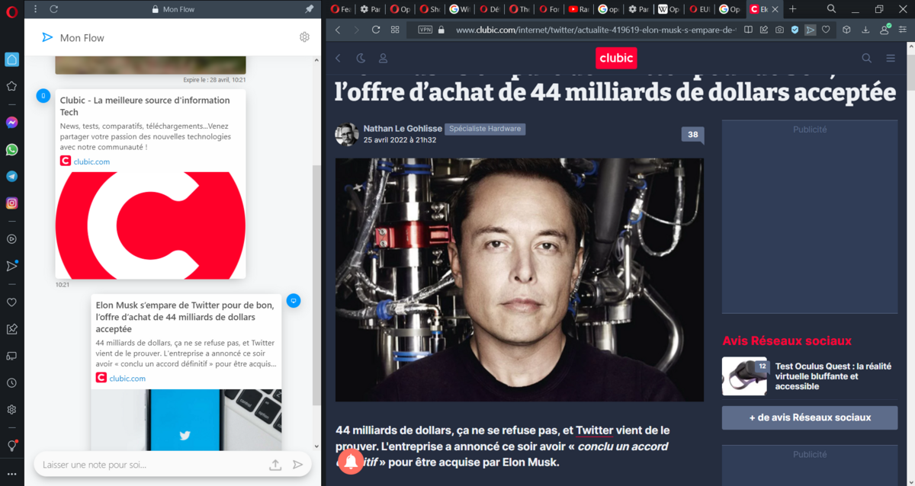Open author Nathan Le Gohlisse profile
The image size is (915, 486).
click(x=403, y=129)
